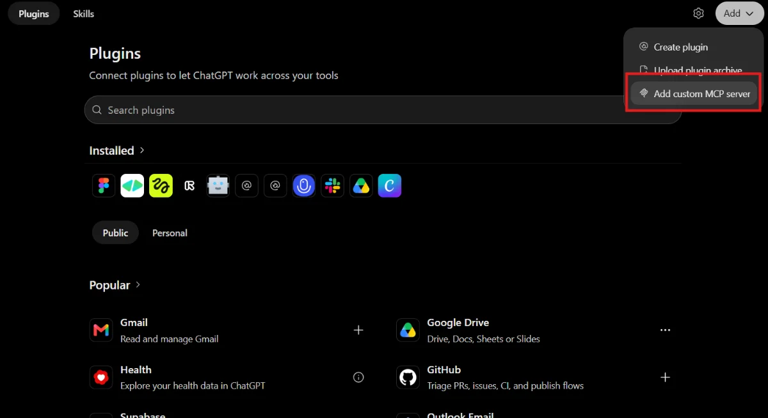The width and height of the screenshot is (768, 418).
Task: Open the Canva installed plugin icon
Action: (x=390, y=186)
